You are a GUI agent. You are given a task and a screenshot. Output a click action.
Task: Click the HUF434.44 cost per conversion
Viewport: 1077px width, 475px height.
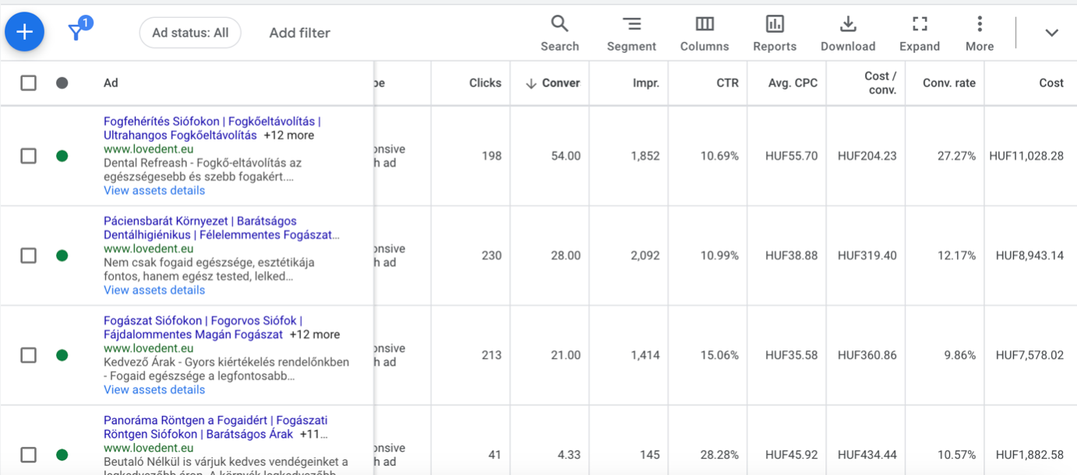867,455
